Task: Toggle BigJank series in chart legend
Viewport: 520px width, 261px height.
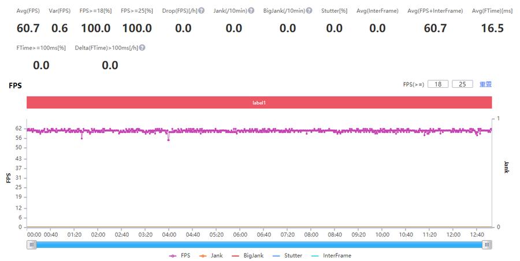Action: (247, 256)
